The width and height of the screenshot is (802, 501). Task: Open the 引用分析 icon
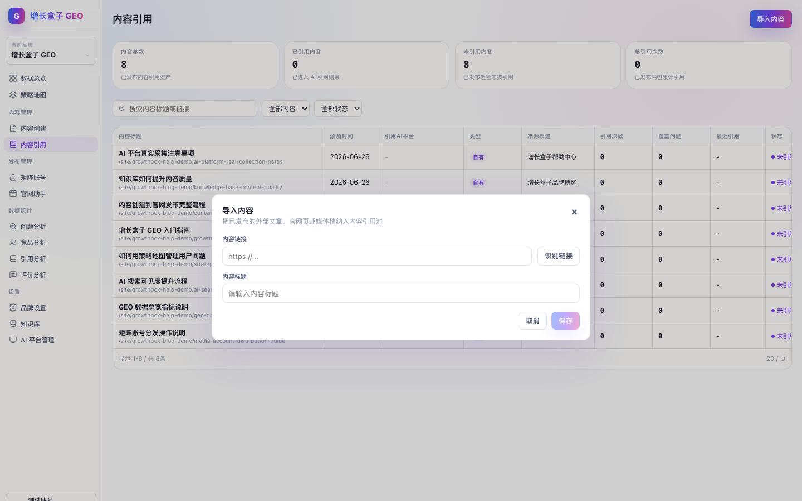tap(13, 259)
